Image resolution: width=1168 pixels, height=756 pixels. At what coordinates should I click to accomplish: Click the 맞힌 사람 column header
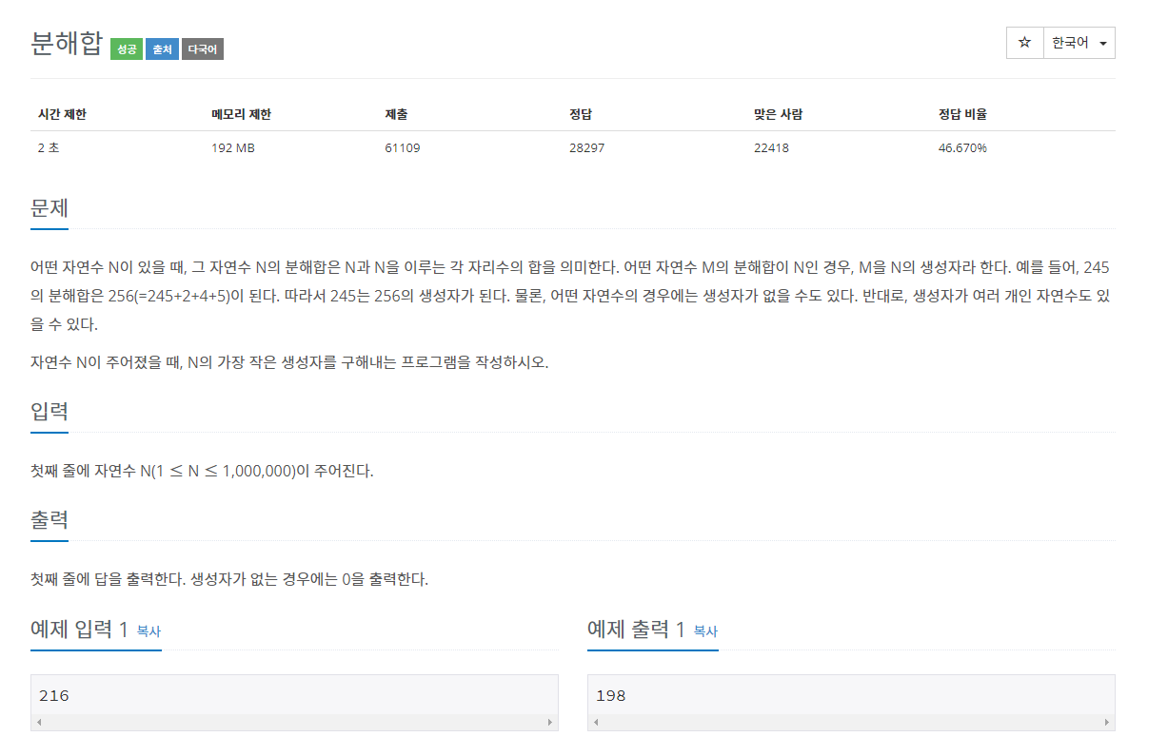778,114
